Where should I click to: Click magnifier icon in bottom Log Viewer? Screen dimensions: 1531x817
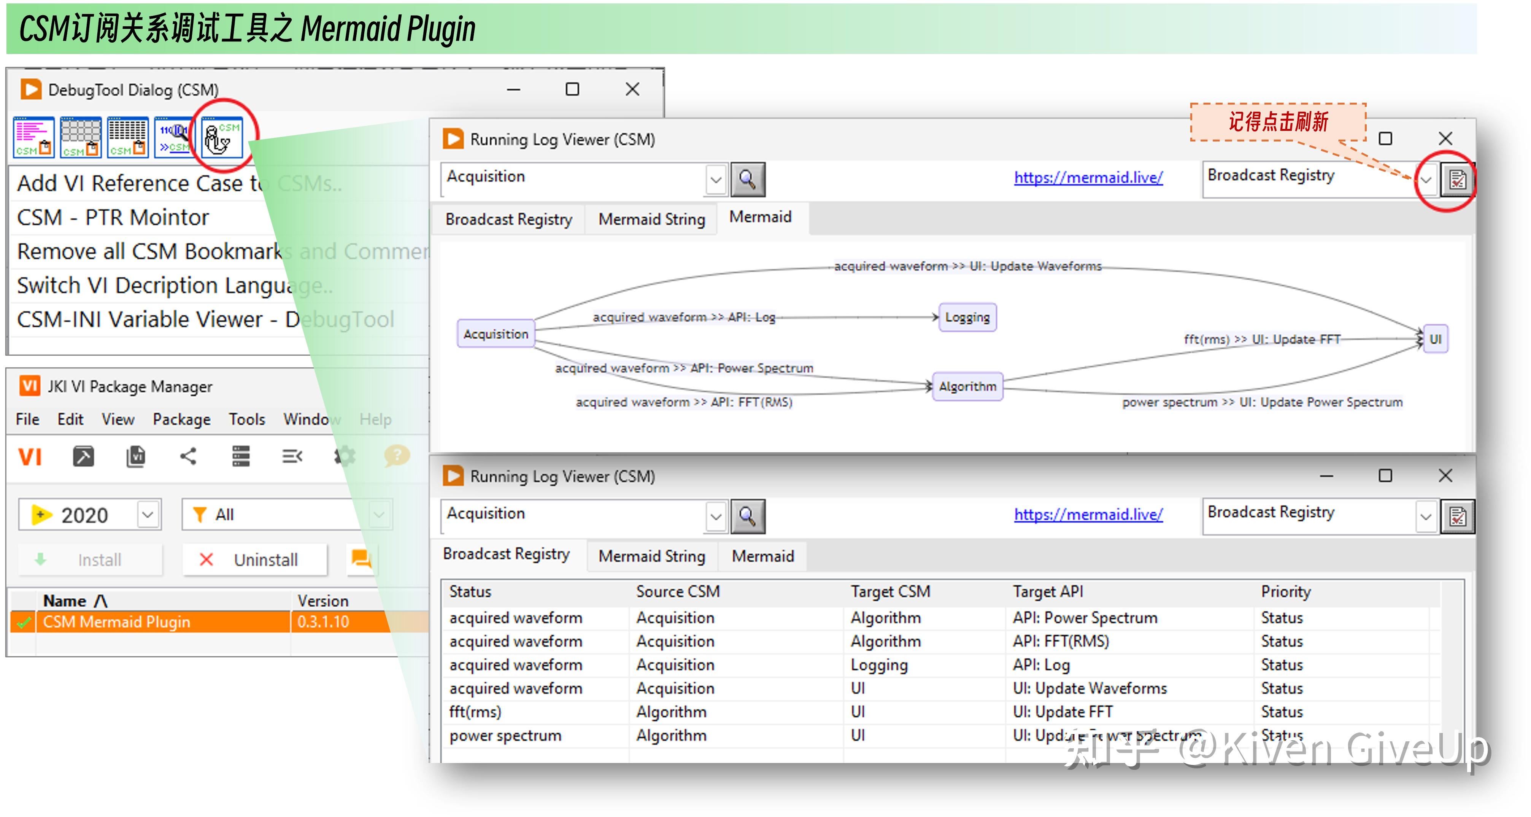(x=748, y=516)
